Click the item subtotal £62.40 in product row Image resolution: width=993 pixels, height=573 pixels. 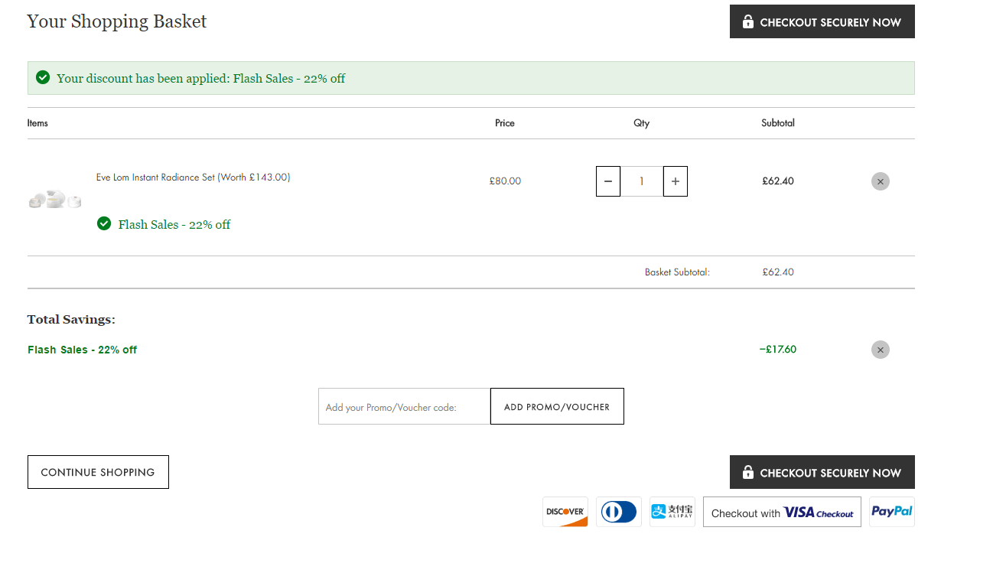click(x=778, y=181)
